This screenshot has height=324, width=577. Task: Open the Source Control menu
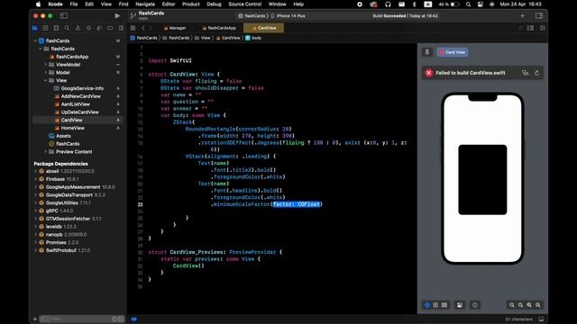click(x=244, y=4)
